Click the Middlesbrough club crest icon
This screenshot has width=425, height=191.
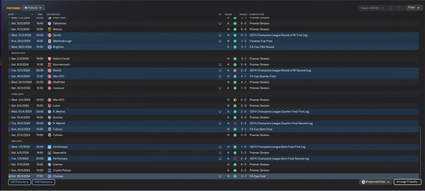click(x=49, y=41)
